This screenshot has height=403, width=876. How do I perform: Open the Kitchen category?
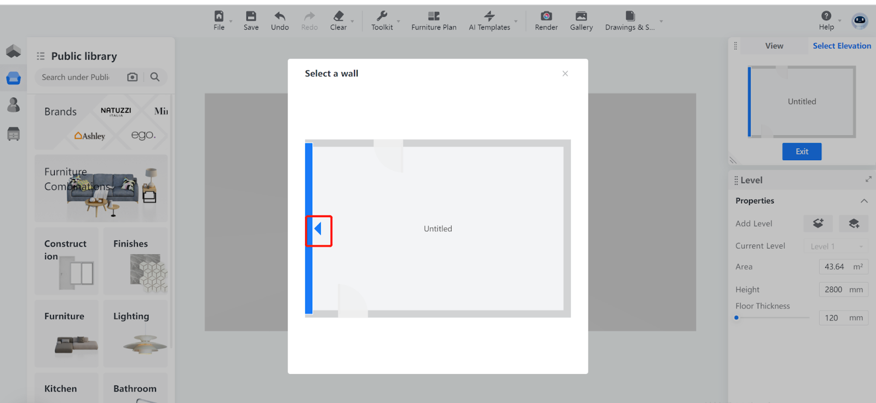pos(66,388)
